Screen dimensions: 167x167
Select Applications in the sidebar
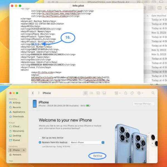pyautogui.click(x=19, y=112)
